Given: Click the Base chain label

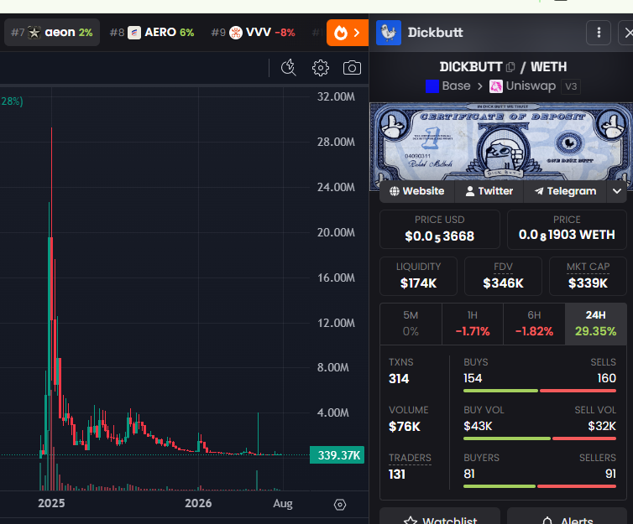Looking at the screenshot, I should (x=456, y=86).
